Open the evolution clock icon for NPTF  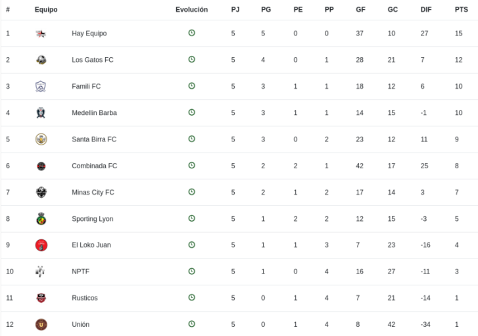tap(191, 271)
